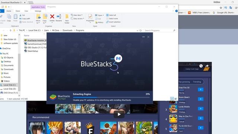This screenshot has height=134, width=238.
Task: Open the Manage ribbon tab
Action: [38, 11]
